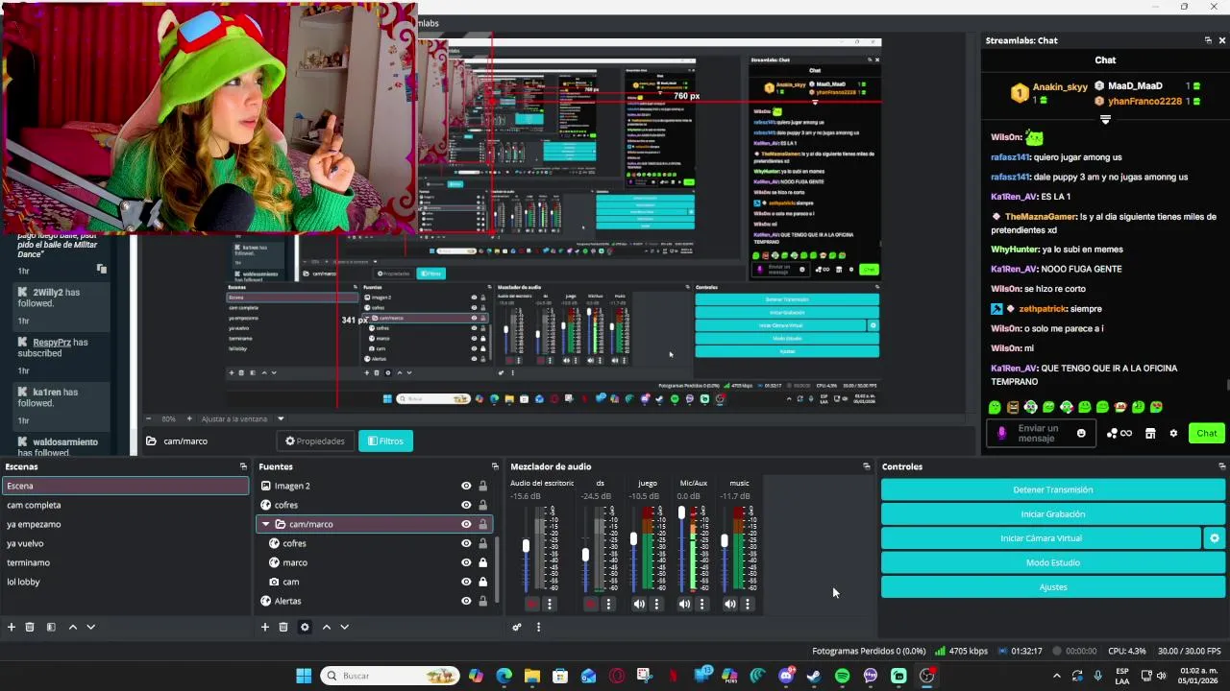This screenshot has height=691, width=1230.
Task: Switch to the lol lobby scene
Action: tap(125, 582)
